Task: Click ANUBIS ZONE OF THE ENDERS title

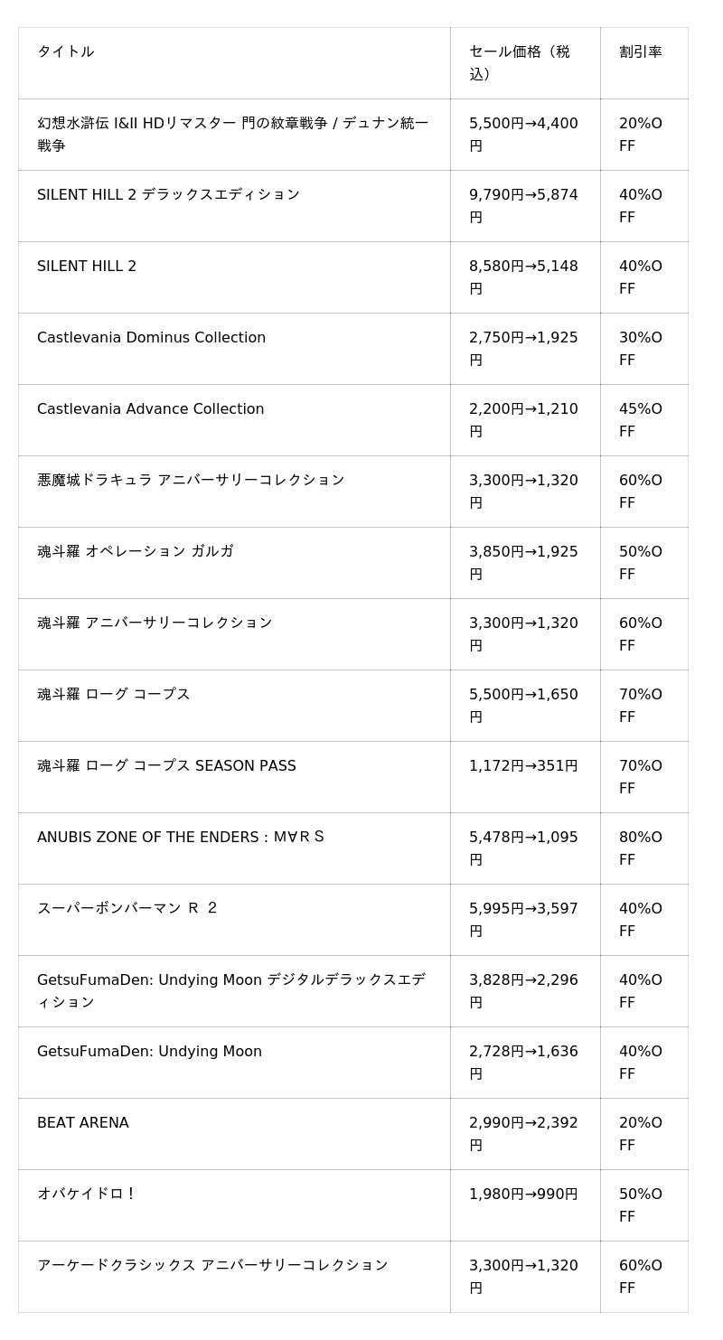Action: click(x=181, y=838)
